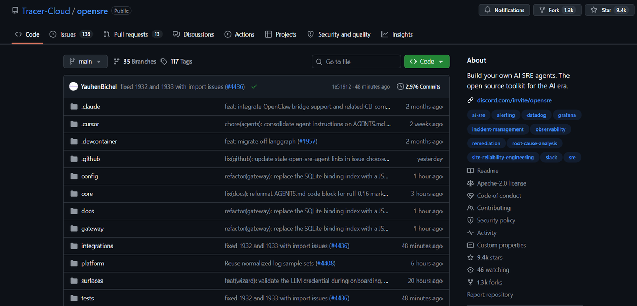Screen dimensions: 637x306
Task: Select the datadog topic tag
Action: click(536, 115)
